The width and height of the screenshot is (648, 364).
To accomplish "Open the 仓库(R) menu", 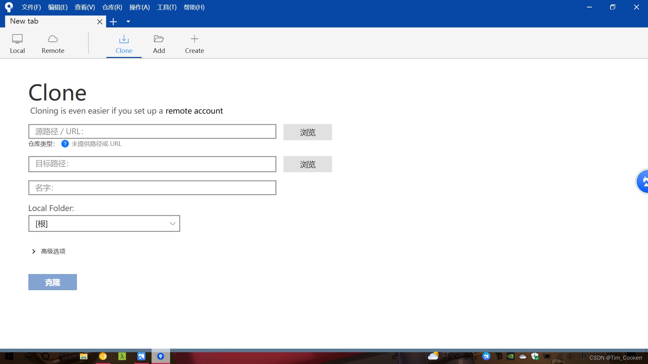I will tap(112, 7).
